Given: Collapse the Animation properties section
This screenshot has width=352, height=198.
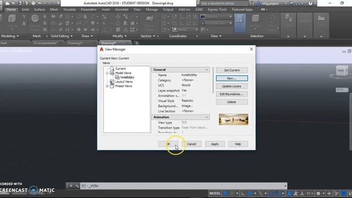Looking at the screenshot, I should (207, 117).
